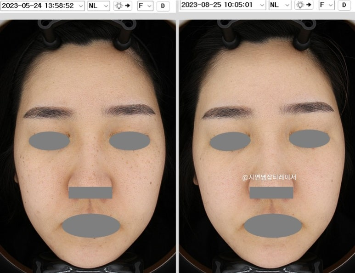
Task: Open the right panel F view dropdown
Action: (327, 5)
